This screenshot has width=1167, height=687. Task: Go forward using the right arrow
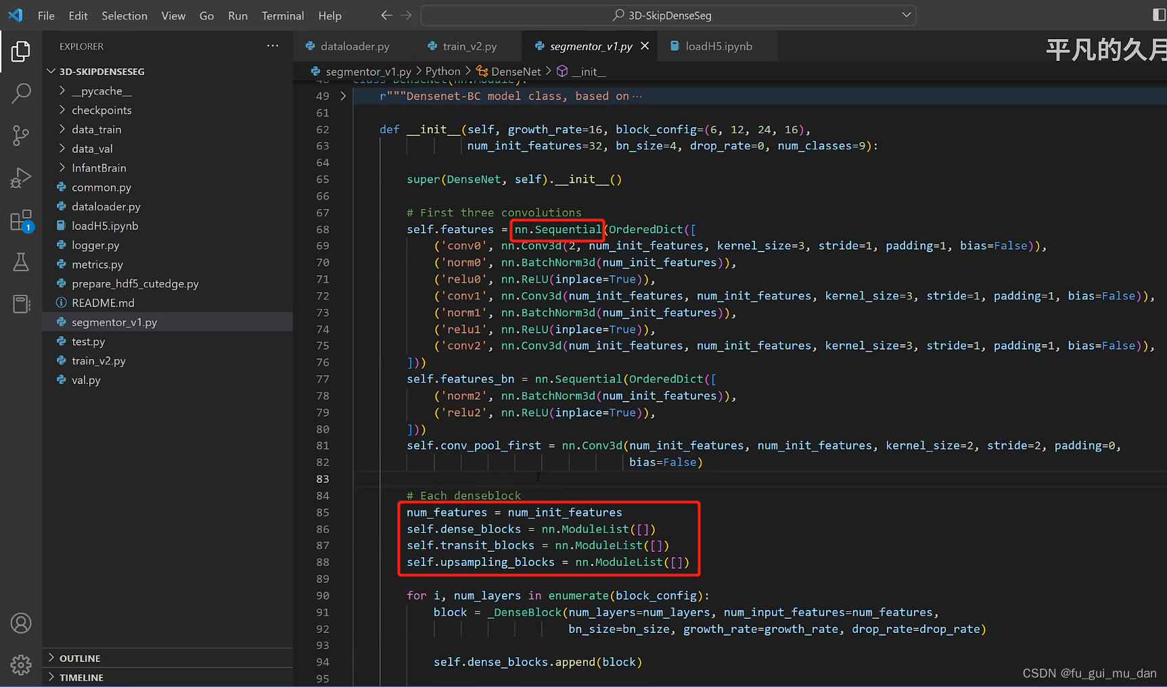pos(406,15)
